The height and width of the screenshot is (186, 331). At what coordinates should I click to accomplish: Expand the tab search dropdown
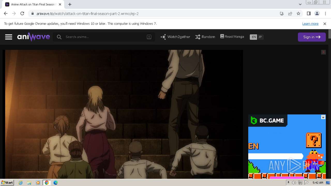(300, 4)
